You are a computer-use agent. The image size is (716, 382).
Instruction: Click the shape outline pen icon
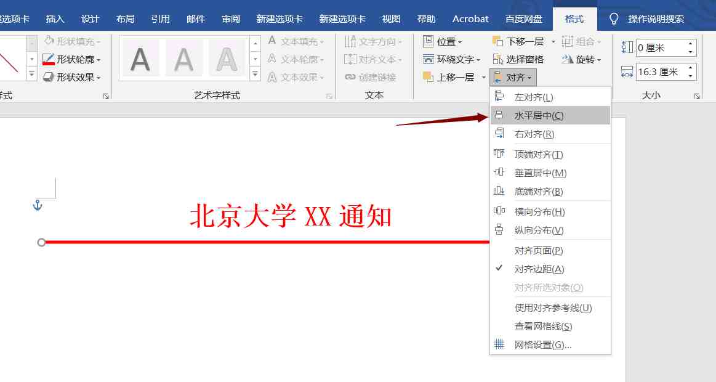click(49, 59)
